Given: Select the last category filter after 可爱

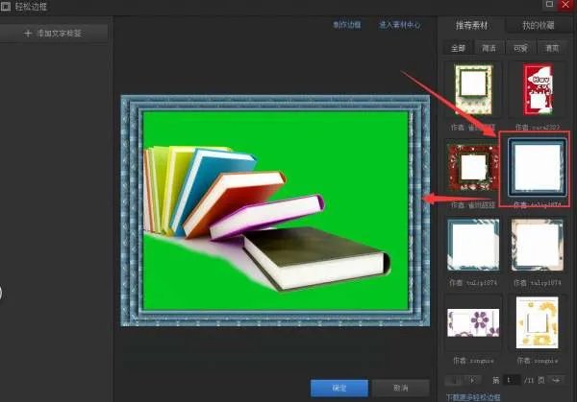Looking at the screenshot, I should (552, 48).
